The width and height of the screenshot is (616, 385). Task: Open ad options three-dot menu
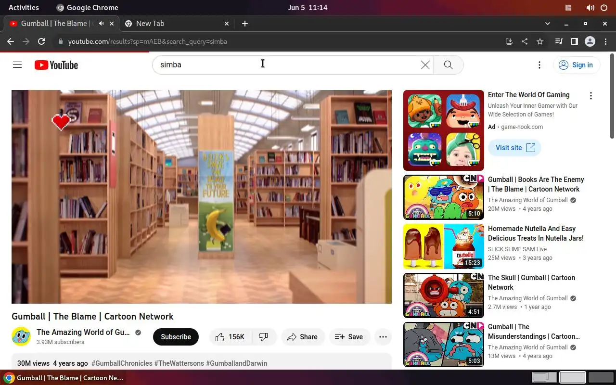tap(591, 96)
